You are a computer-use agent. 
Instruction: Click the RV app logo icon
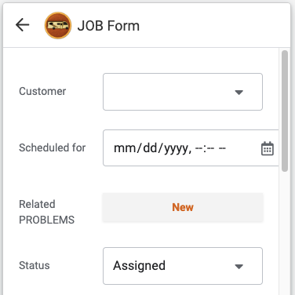pos(58,25)
